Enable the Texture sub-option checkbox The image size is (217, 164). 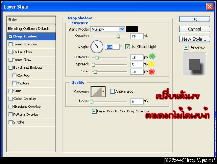coord(14,83)
